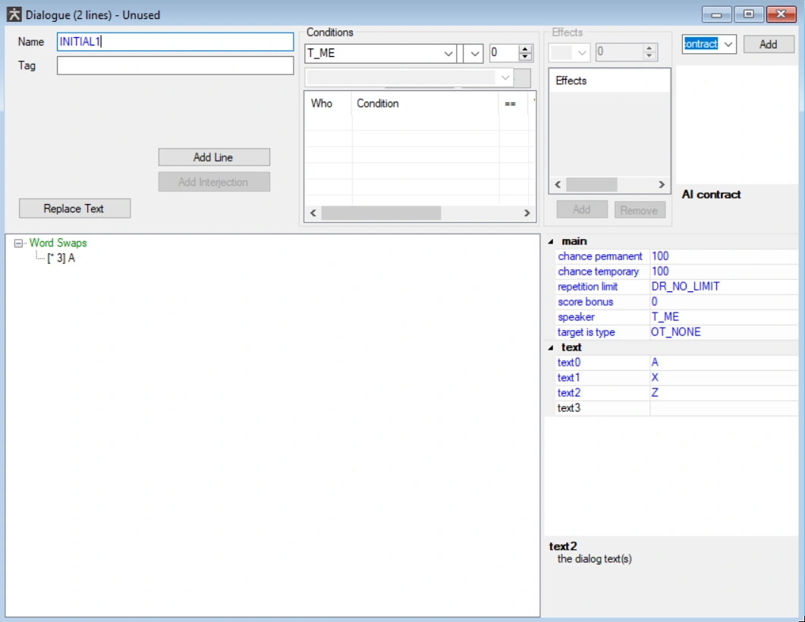Screen dimensions: 805x622
Task: Close the Dialogue window
Action: [x=781, y=14]
